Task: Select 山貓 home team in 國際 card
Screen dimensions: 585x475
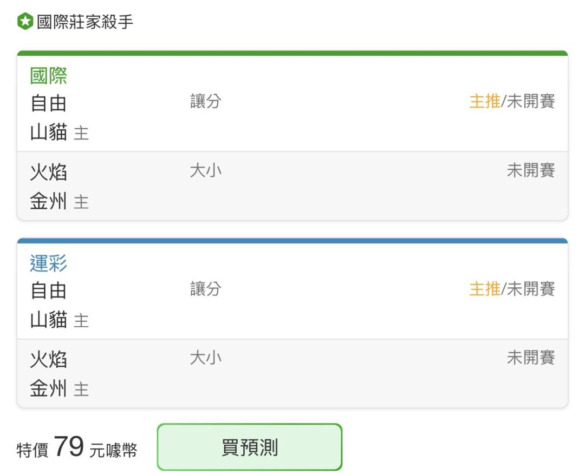Action: click(x=49, y=132)
